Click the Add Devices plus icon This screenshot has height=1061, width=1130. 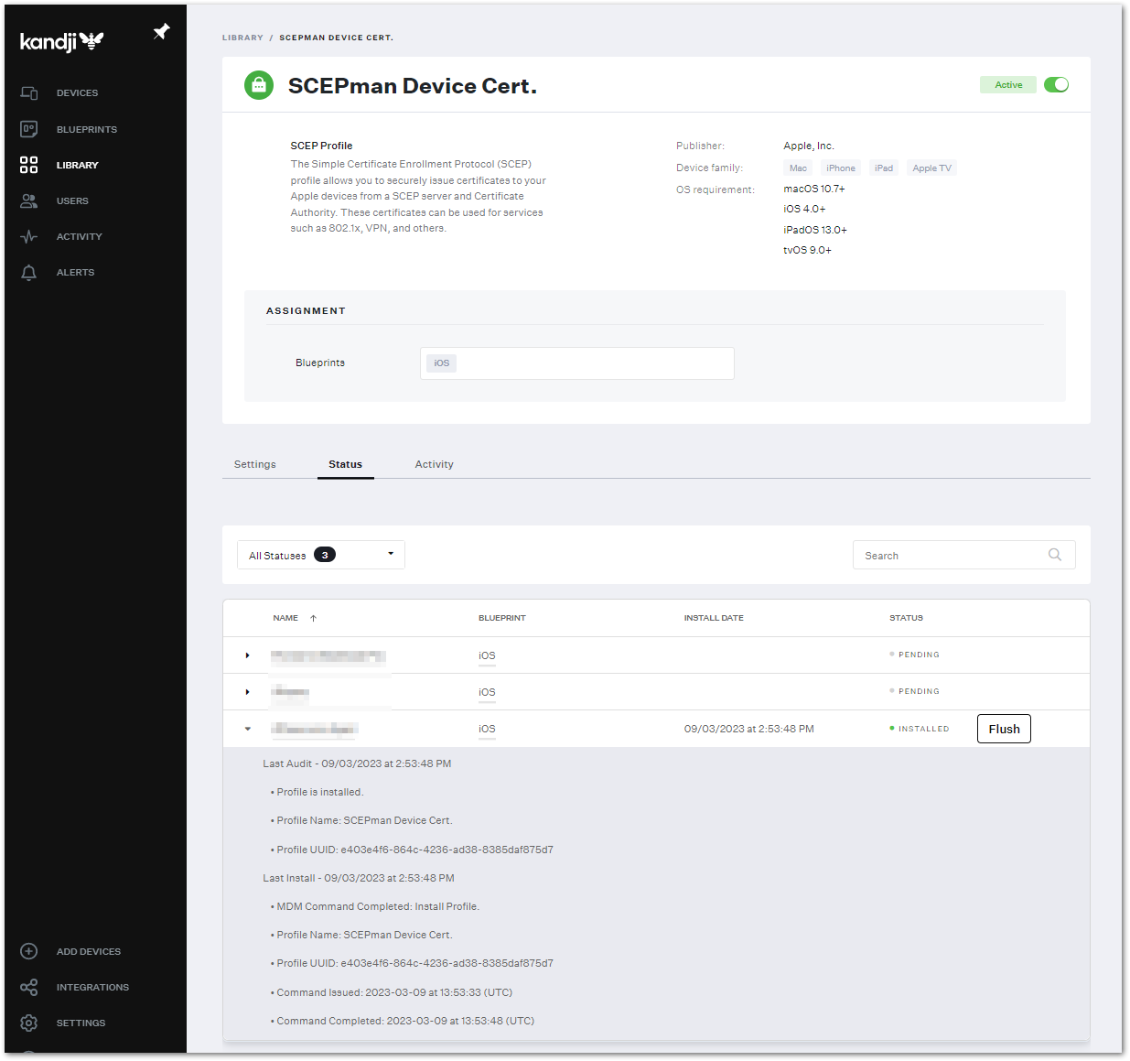pos(28,951)
